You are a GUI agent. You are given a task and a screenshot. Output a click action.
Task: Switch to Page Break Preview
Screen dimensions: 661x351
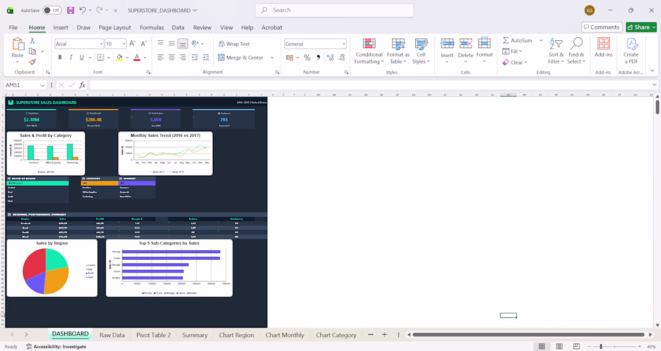576,346
